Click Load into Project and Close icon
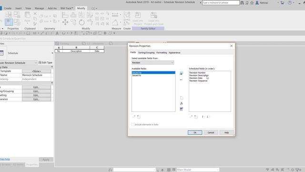The image size is (305, 172). click(x=153, y=18)
